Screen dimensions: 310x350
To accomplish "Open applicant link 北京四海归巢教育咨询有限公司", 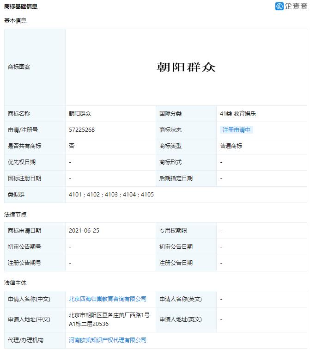I will [x=108, y=299].
